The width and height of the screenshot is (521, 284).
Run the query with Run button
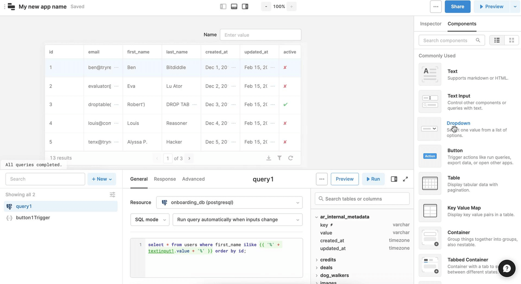point(373,179)
